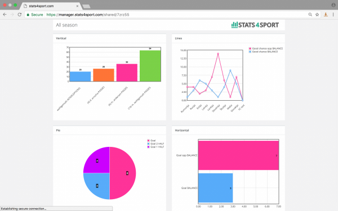Click the blue Good chance BALANCE legend swatch

coord(250,52)
